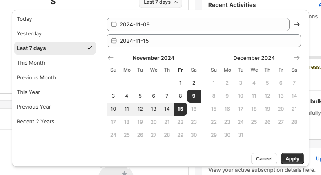This screenshot has height=175, width=321.
Task: Collapse the Last 7 days dropdown chevron
Action: click(x=176, y=2)
